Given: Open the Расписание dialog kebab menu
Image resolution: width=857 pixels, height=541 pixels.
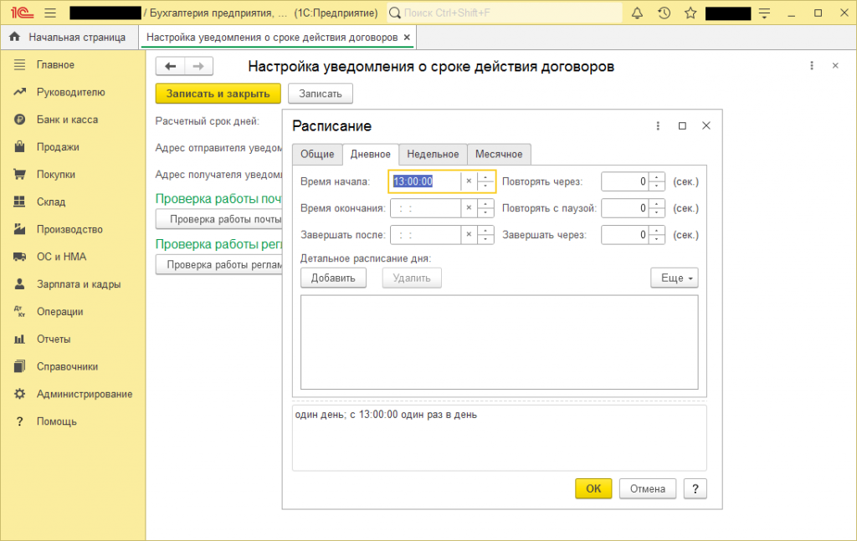Looking at the screenshot, I should coord(658,125).
